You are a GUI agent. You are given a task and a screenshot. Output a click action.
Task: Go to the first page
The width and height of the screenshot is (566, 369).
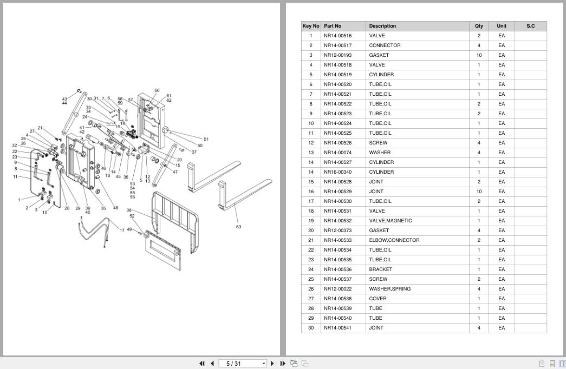pos(202,364)
